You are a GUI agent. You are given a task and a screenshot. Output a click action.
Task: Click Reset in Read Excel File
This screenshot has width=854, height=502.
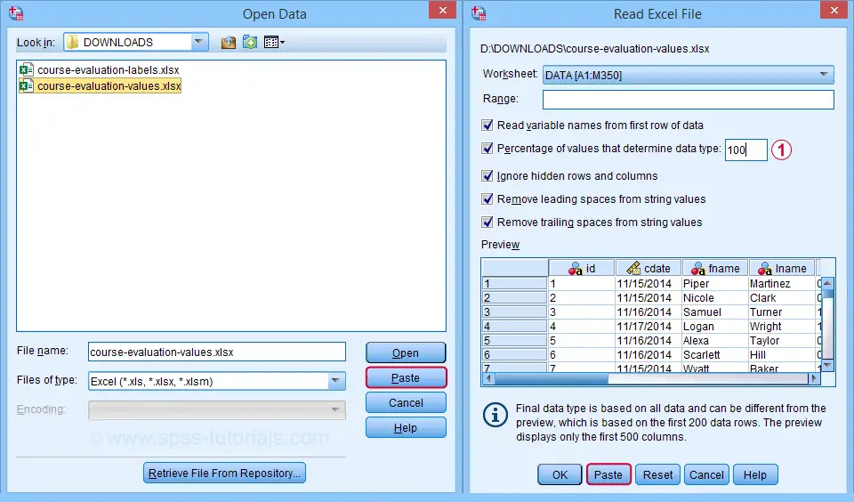tap(657, 474)
